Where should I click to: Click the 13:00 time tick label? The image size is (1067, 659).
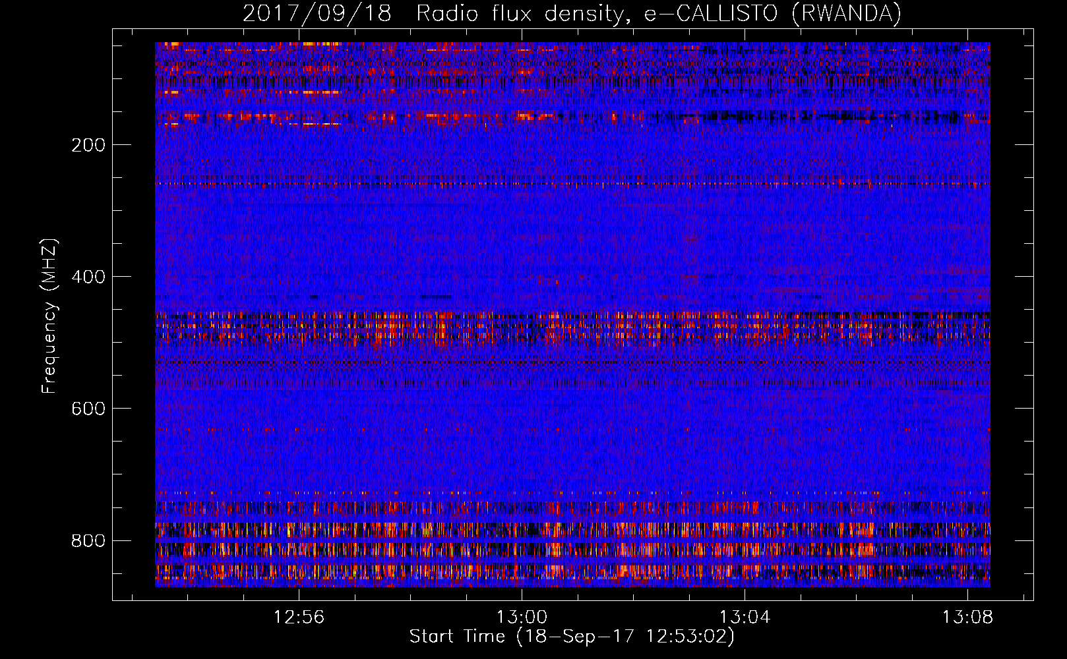tap(522, 617)
